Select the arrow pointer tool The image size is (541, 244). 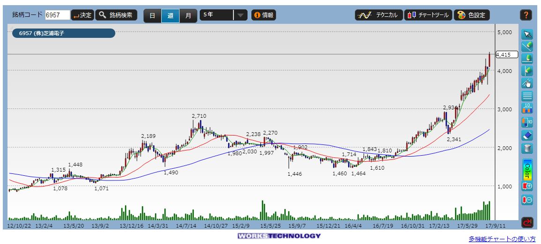click(x=527, y=34)
